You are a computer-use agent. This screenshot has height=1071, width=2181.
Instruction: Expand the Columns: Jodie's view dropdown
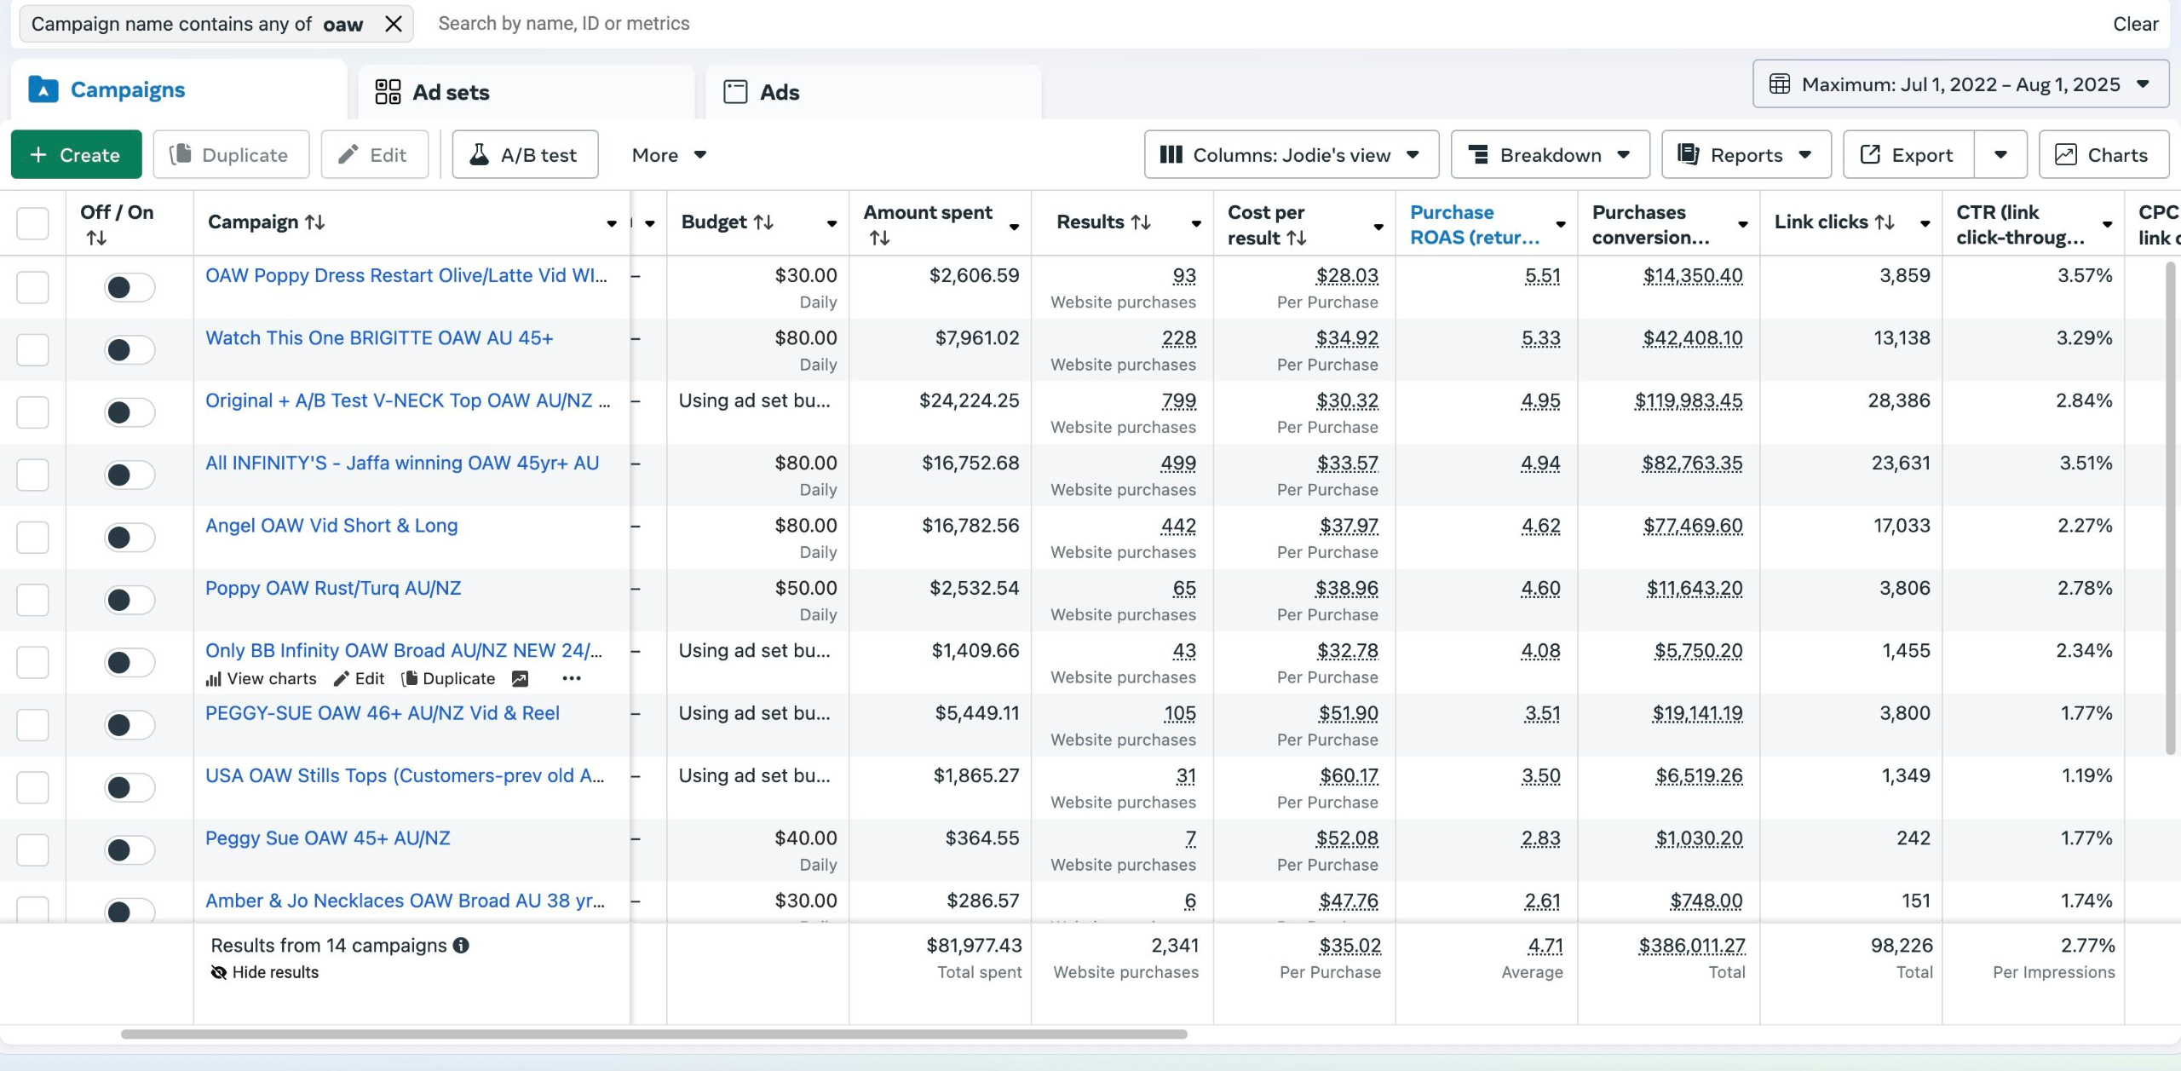pyautogui.click(x=1291, y=154)
